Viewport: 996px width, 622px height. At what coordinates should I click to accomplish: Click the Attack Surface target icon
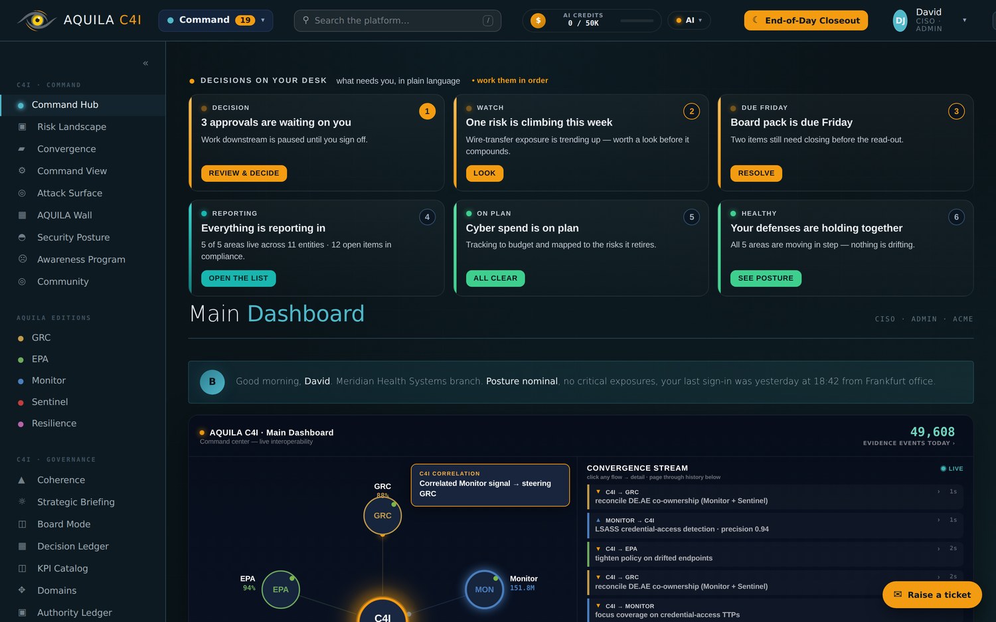[x=22, y=193]
